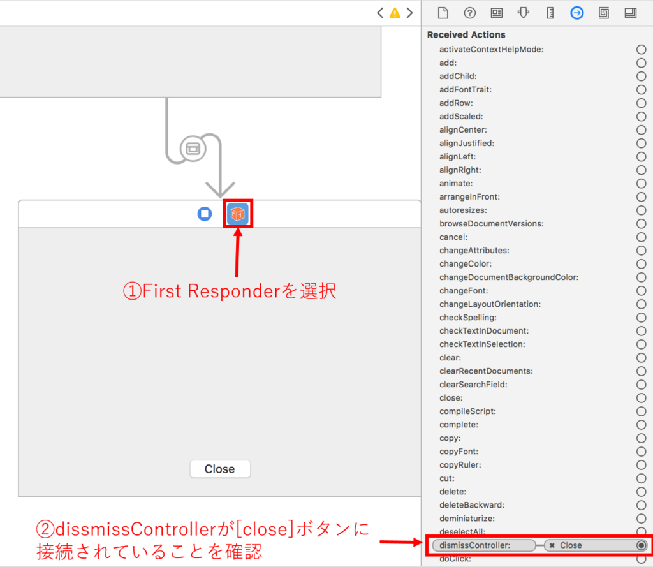Click the segue icon on the connector line
Image resolution: width=653 pixels, height=567 pixels.
[x=192, y=148]
